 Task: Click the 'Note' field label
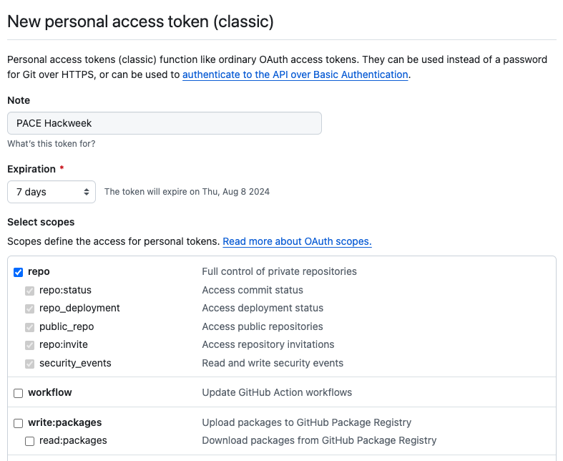pos(19,100)
